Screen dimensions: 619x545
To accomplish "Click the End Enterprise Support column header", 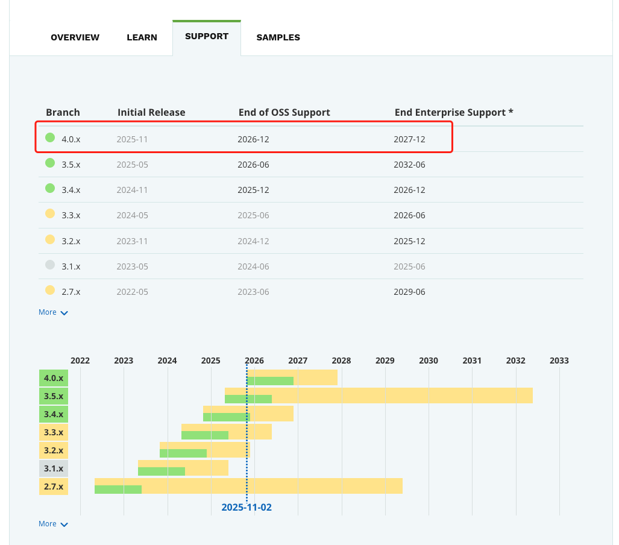I will 454,113.
